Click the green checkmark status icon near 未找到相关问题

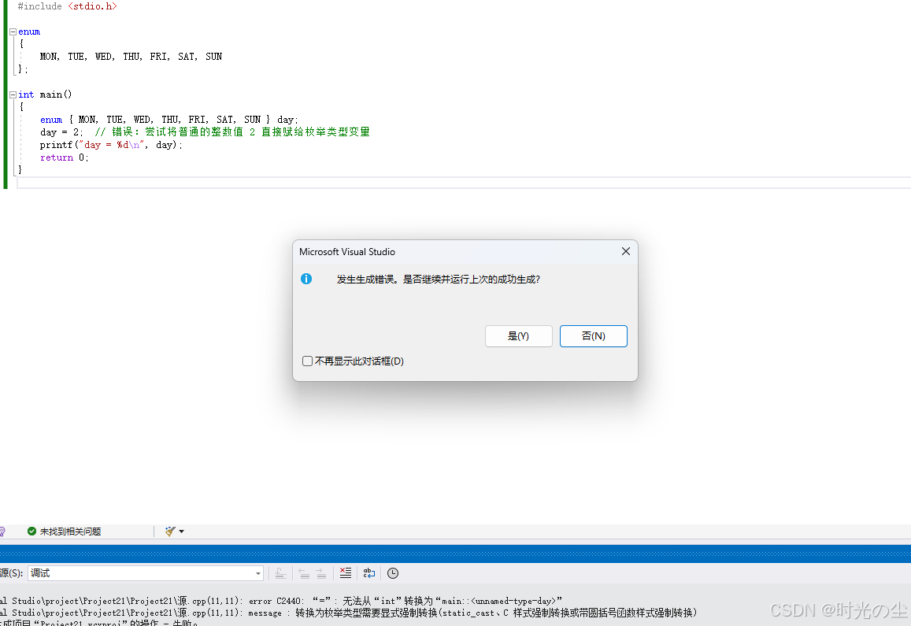coord(31,531)
